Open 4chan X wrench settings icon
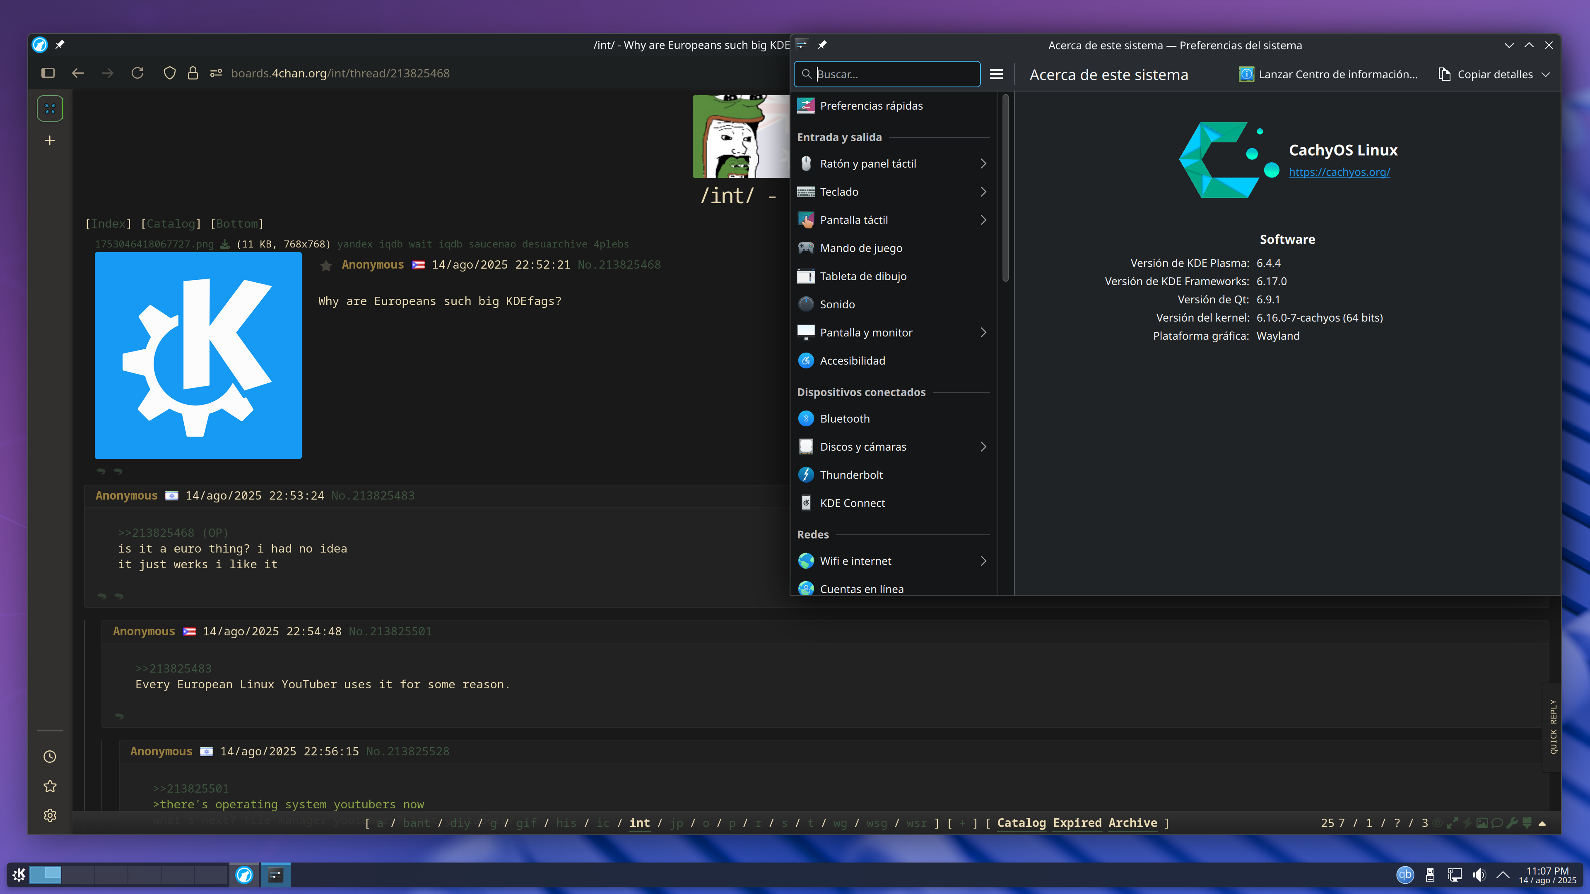 pos(1512,823)
